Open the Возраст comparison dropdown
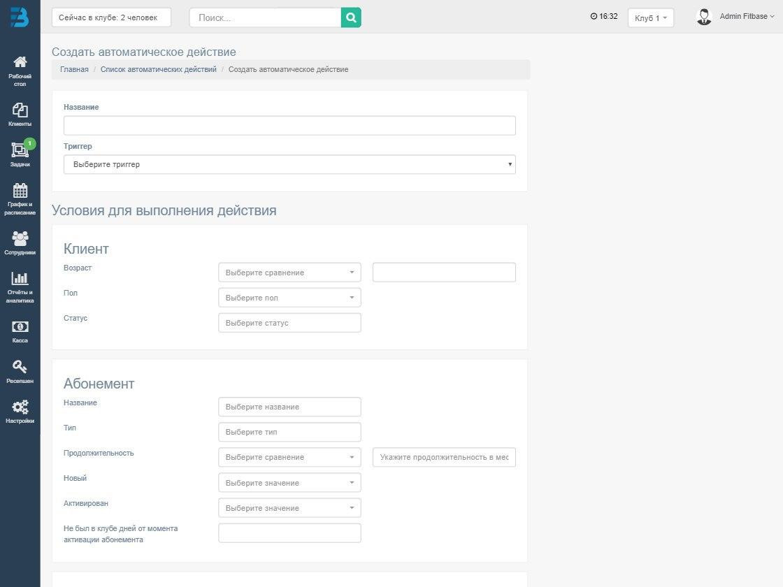 (289, 273)
